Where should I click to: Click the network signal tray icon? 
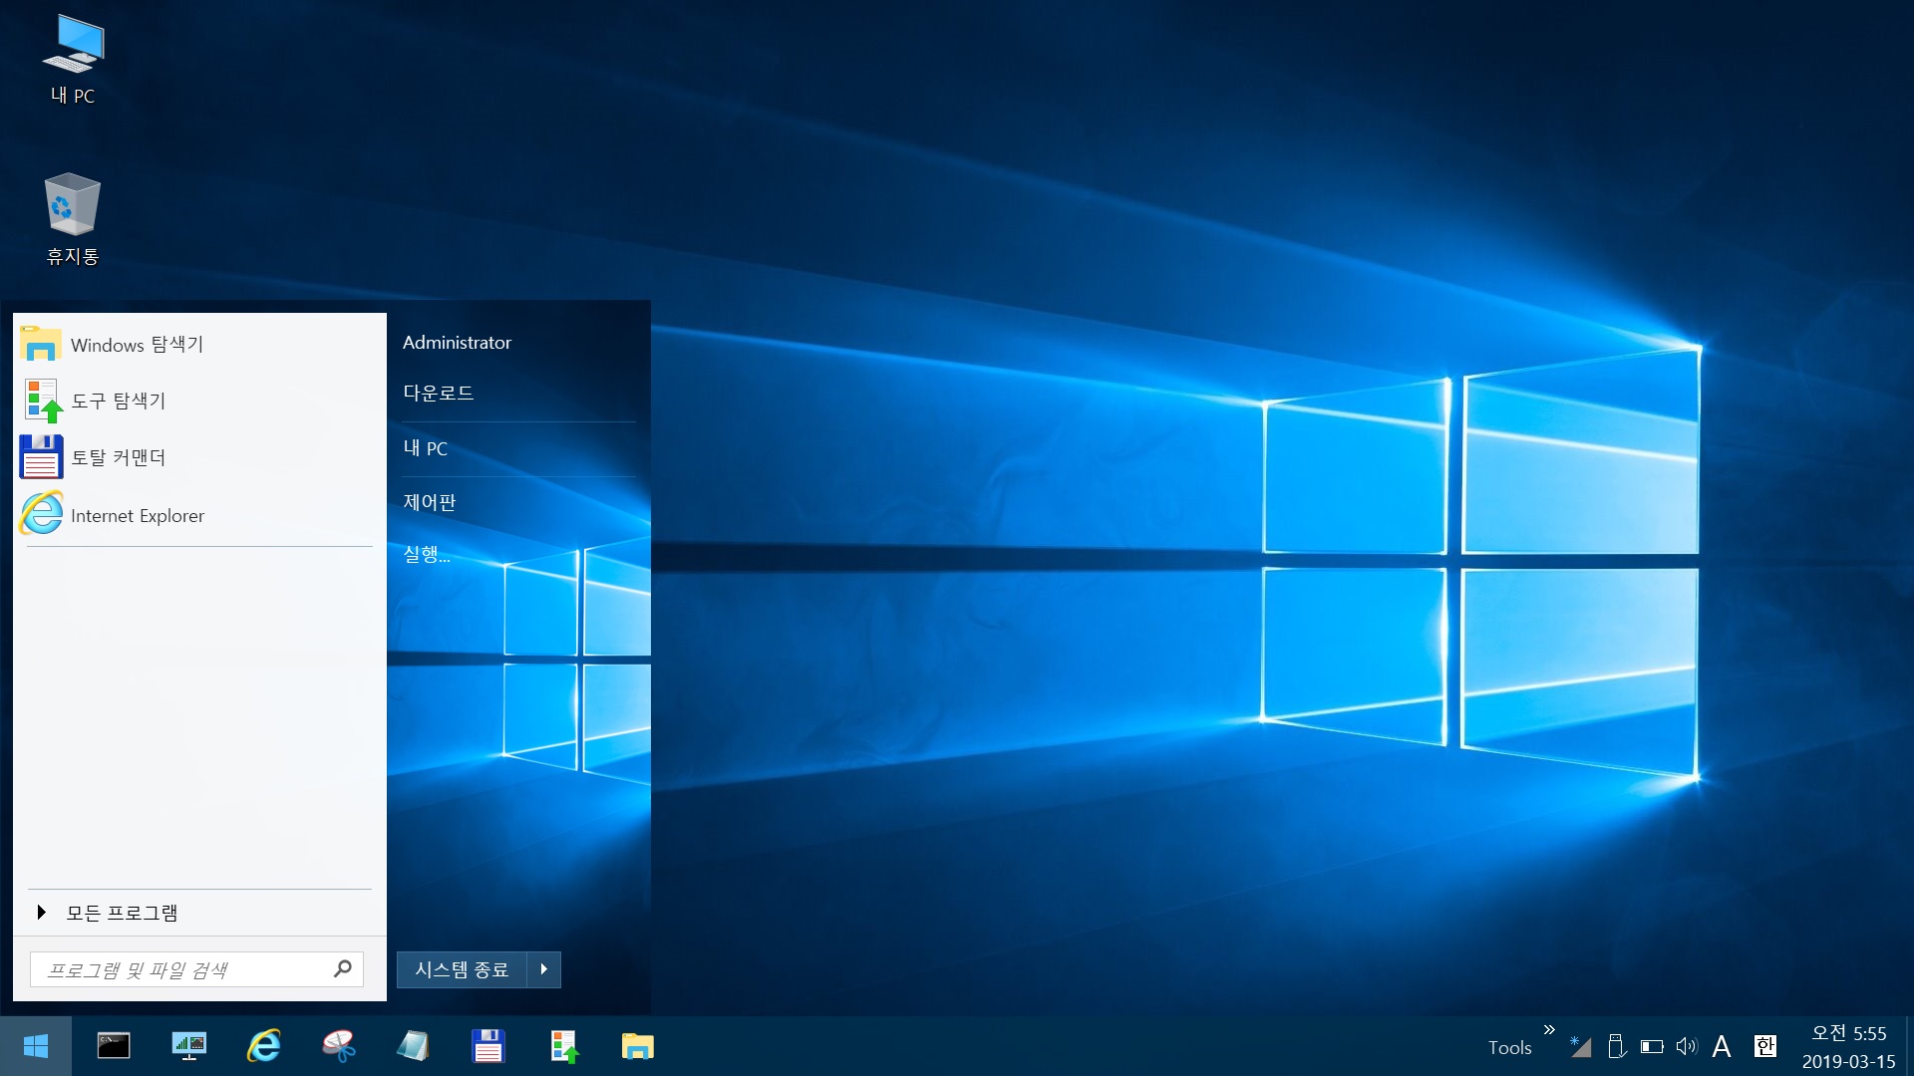coord(1580,1046)
